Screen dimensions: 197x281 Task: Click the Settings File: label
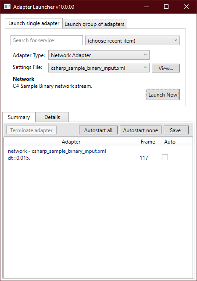point(27,67)
